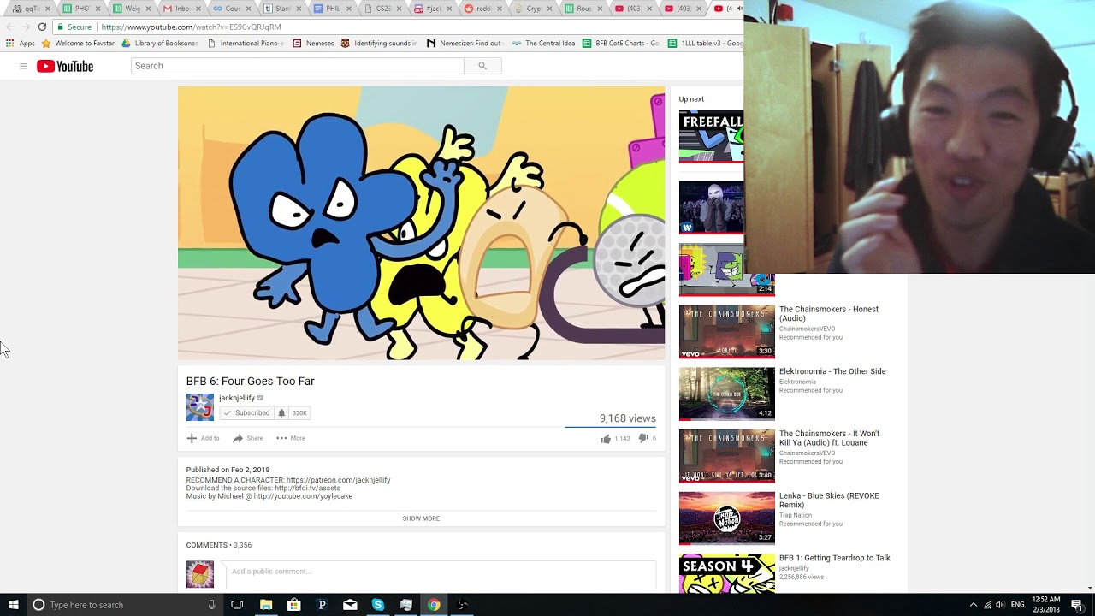Open the Add to playlist menu
1095x616 pixels.
[x=203, y=438]
